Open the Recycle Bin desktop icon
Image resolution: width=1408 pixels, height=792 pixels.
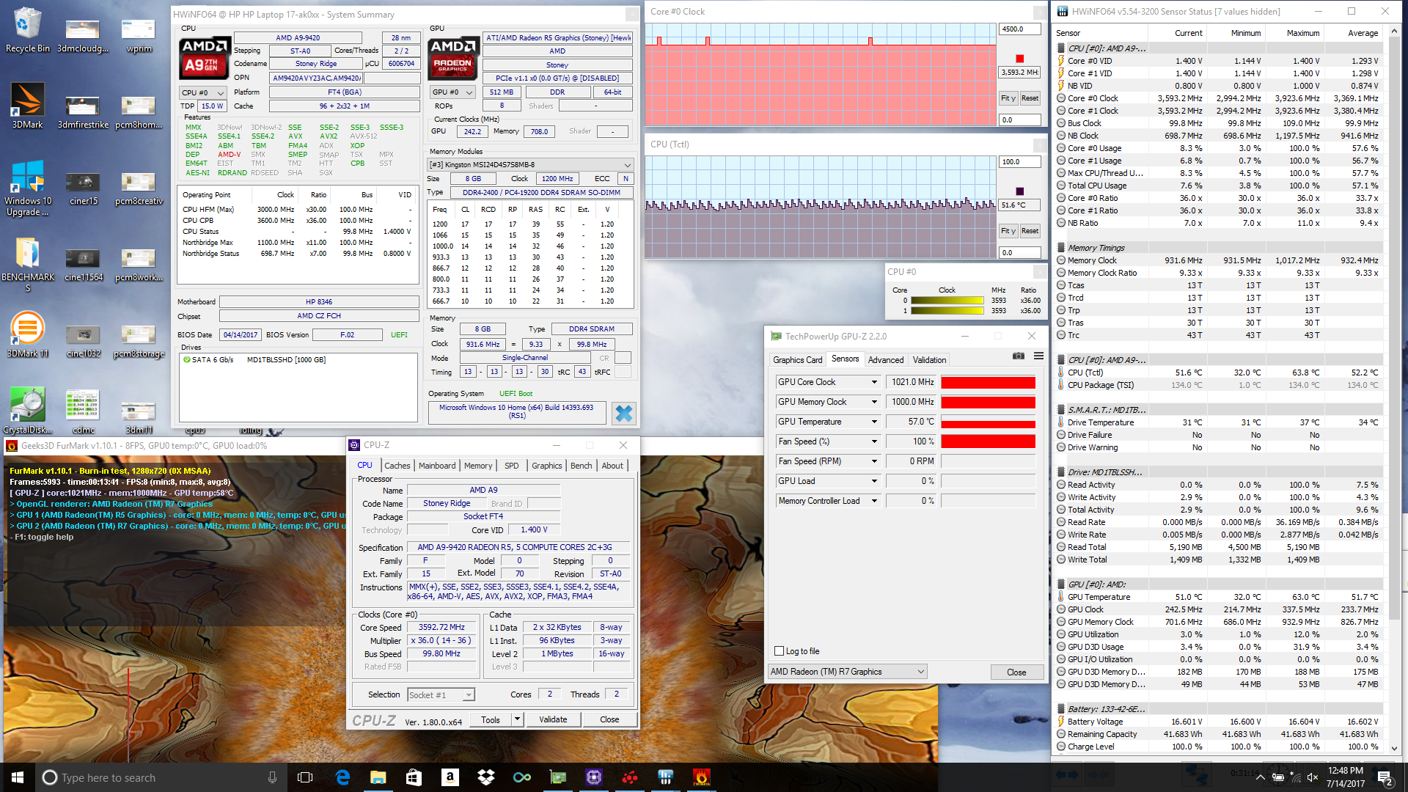pyautogui.click(x=27, y=29)
